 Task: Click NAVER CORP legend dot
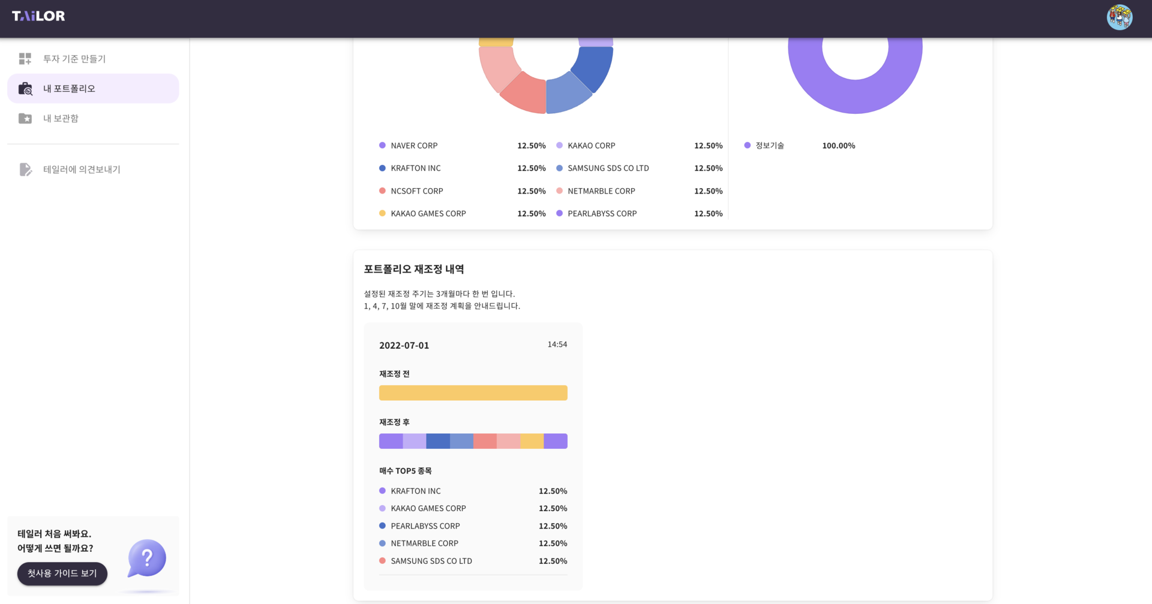click(x=382, y=146)
